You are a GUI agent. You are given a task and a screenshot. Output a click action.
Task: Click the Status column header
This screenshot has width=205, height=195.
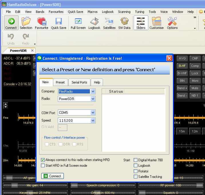(x=115, y=91)
